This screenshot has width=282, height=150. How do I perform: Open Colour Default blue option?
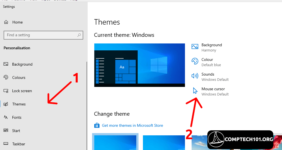[x=211, y=62]
